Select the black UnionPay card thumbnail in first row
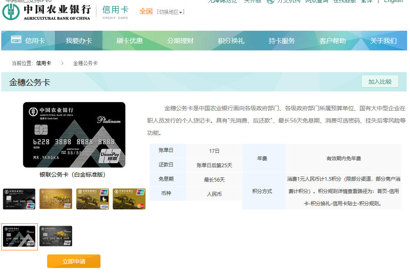Screen dimensions: 410x277 coord(19,199)
